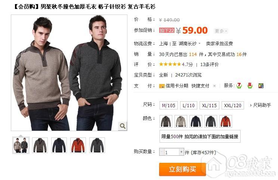Click the 7-day return service icon
The width and height of the screenshot is (278, 180).
pos(239,86)
